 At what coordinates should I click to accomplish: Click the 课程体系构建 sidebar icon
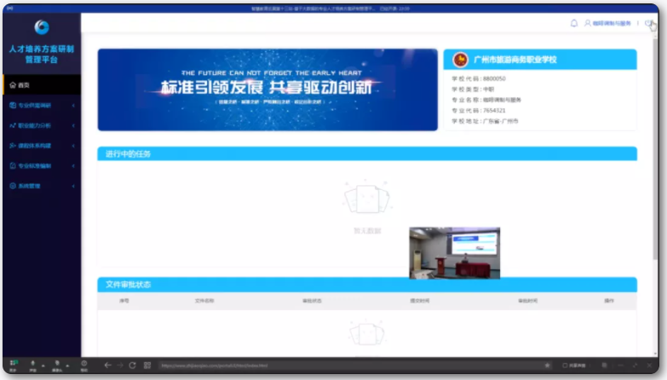[13, 146]
